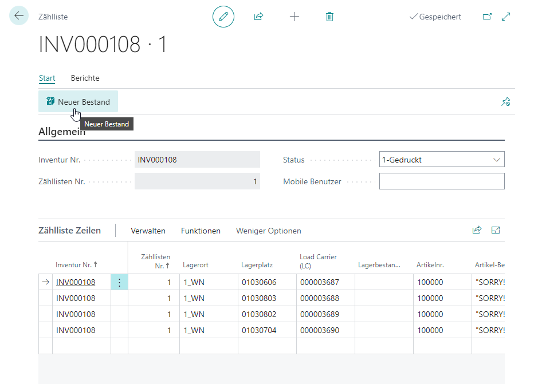The height and width of the screenshot is (384, 538).
Task: Click the pin icon on action bar
Action: [x=505, y=102]
